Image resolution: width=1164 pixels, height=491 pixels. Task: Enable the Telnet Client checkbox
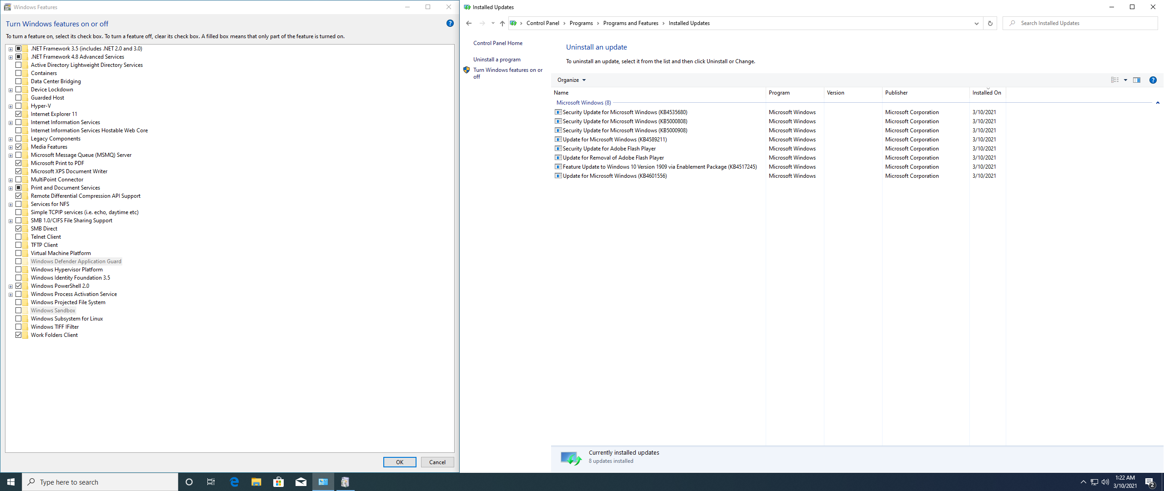(19, 237)
